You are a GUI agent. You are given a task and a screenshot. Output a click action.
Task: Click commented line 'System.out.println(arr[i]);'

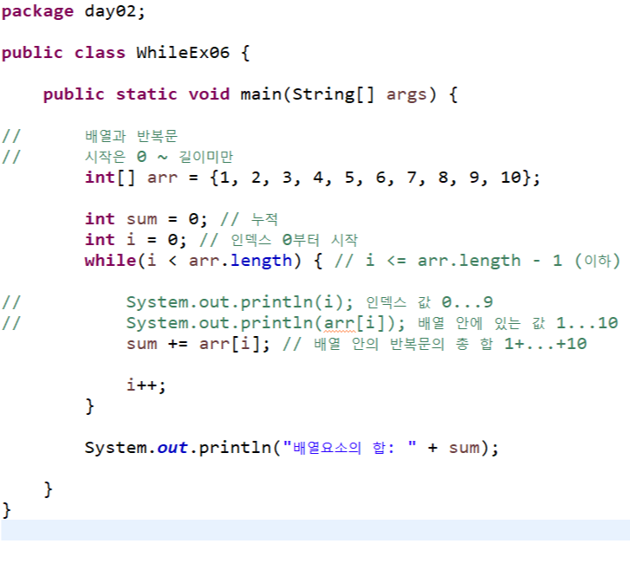coord(265,323)
